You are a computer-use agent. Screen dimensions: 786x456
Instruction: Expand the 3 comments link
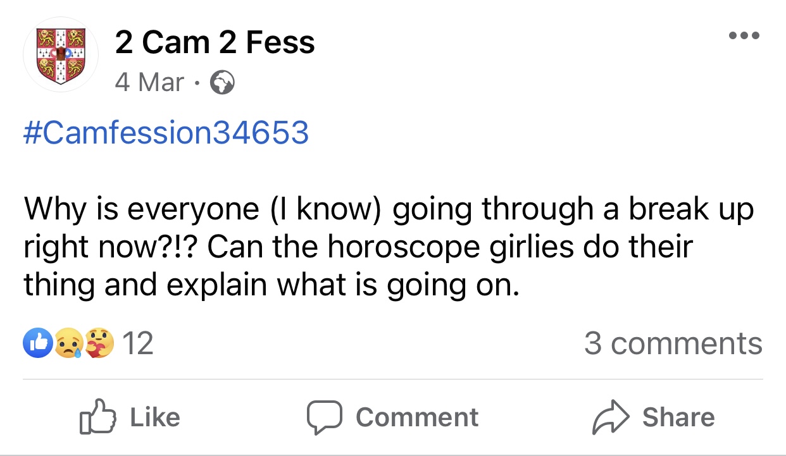click(x=673, y=343)
